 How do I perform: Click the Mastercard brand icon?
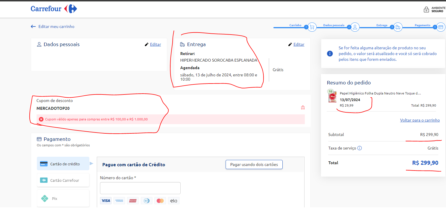click(160, 200)
